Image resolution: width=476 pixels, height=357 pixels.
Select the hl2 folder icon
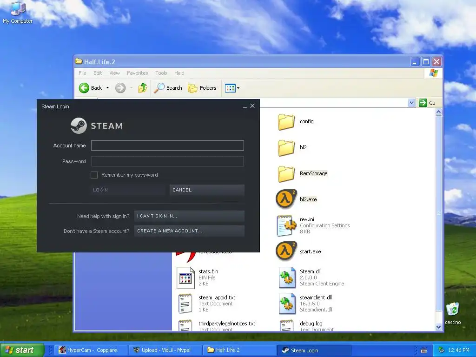[286, 148]
